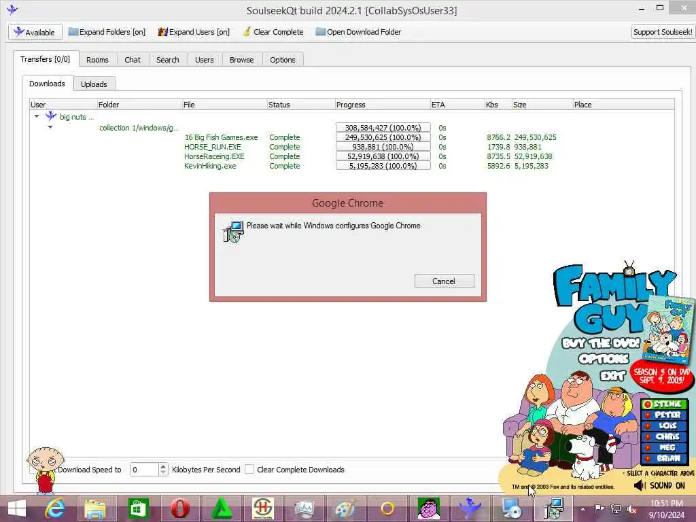Click the Support Soulseek! button

coord(663,32)
